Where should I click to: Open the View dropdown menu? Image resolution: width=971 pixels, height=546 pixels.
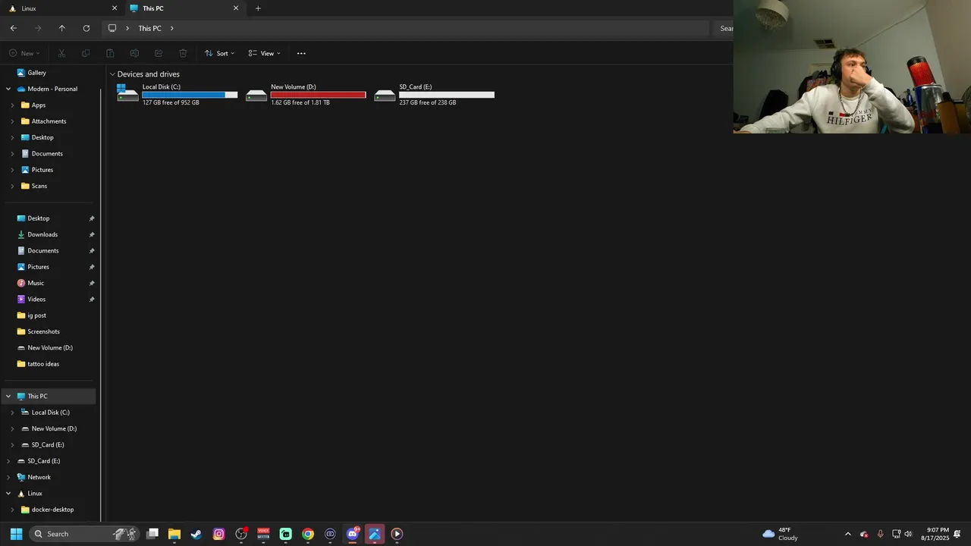264,53
